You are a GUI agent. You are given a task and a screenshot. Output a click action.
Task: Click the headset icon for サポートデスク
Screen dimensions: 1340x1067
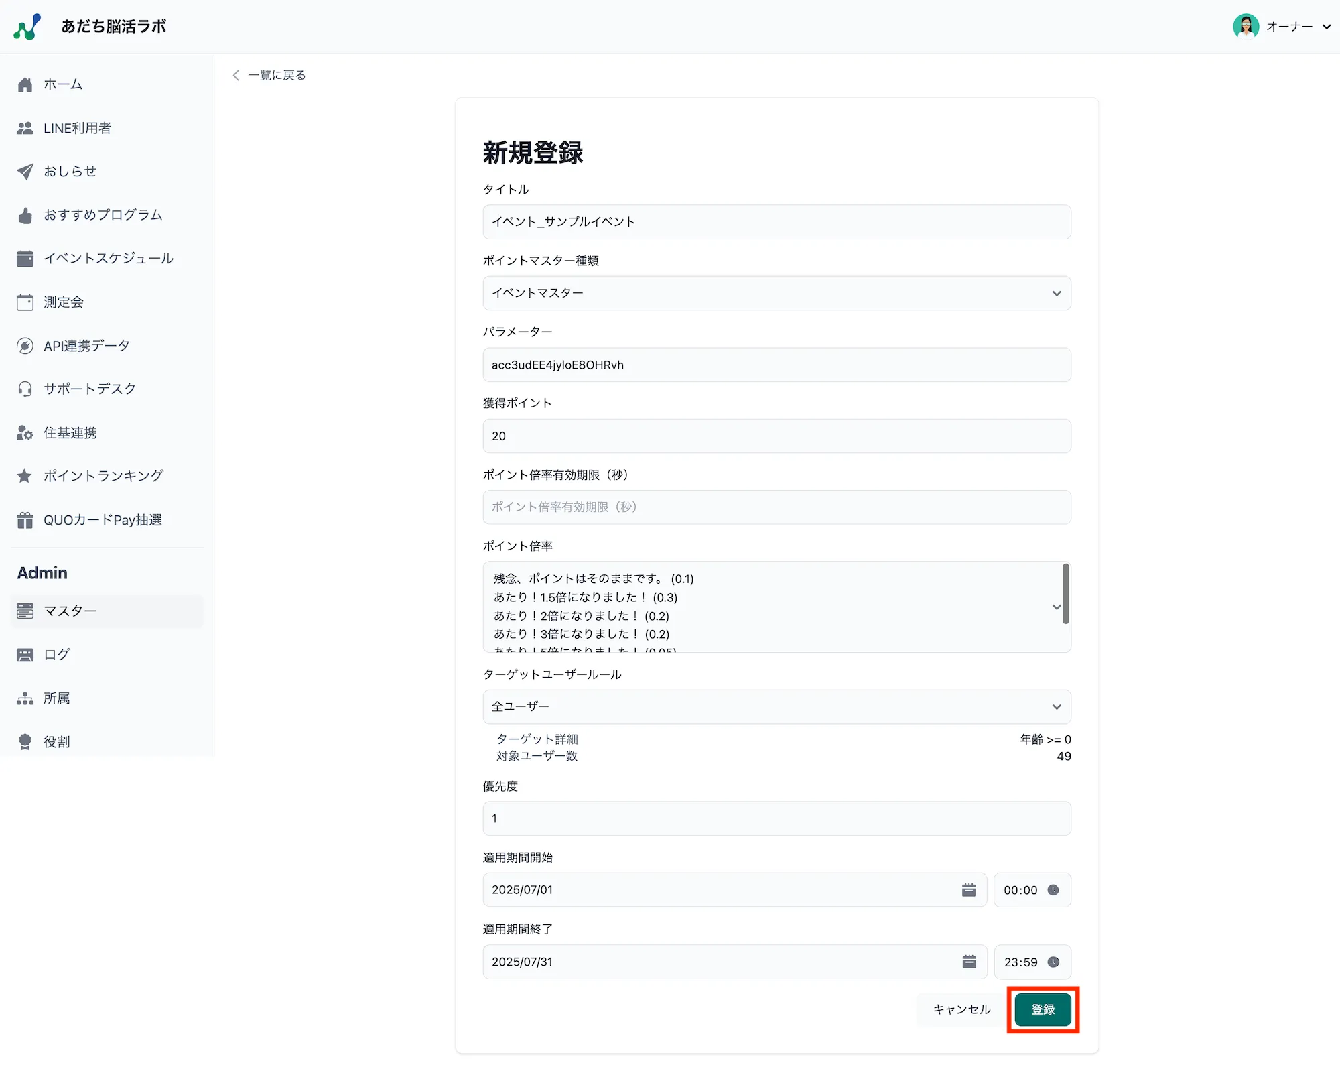coord(25,389)
